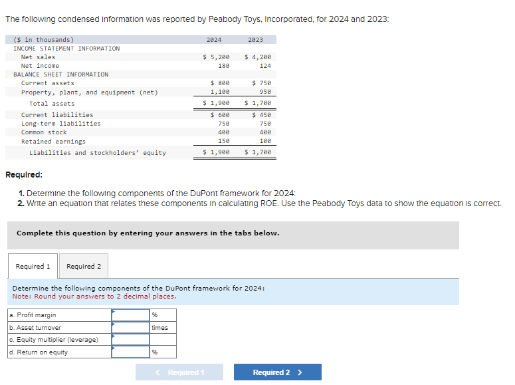Screen dimensions: 515x385
Task: Click the c. Equity multiplier (leverage) label
Action: pyautogui.click(x=54, y=340)
